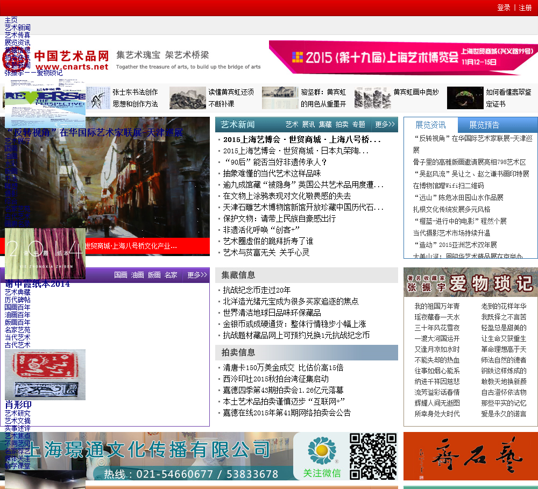
Task: Open 金银币或成硬通货 article
Action: (294, 324)
